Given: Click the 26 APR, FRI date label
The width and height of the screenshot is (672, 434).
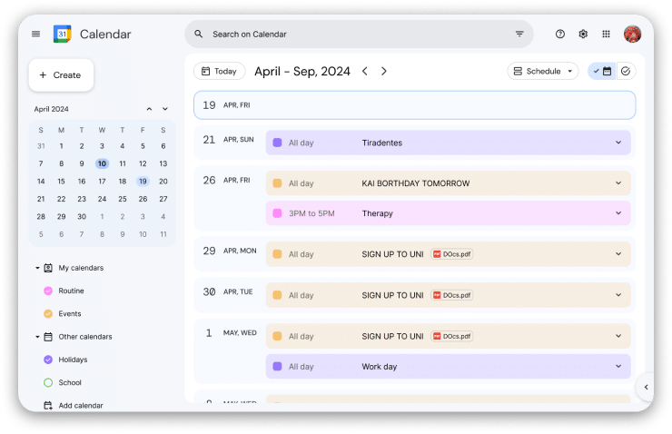Looking at the screenshot, I should tap(227, 181).
